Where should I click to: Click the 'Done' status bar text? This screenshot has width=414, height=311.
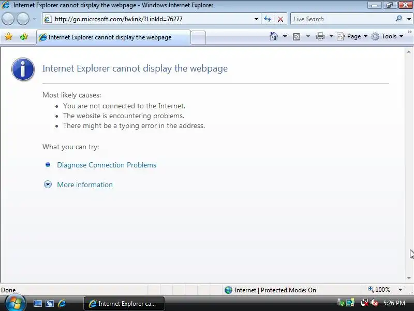tap(8, 290)
